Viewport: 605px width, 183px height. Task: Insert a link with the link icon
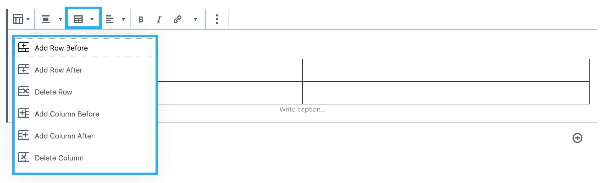point(177,19)
